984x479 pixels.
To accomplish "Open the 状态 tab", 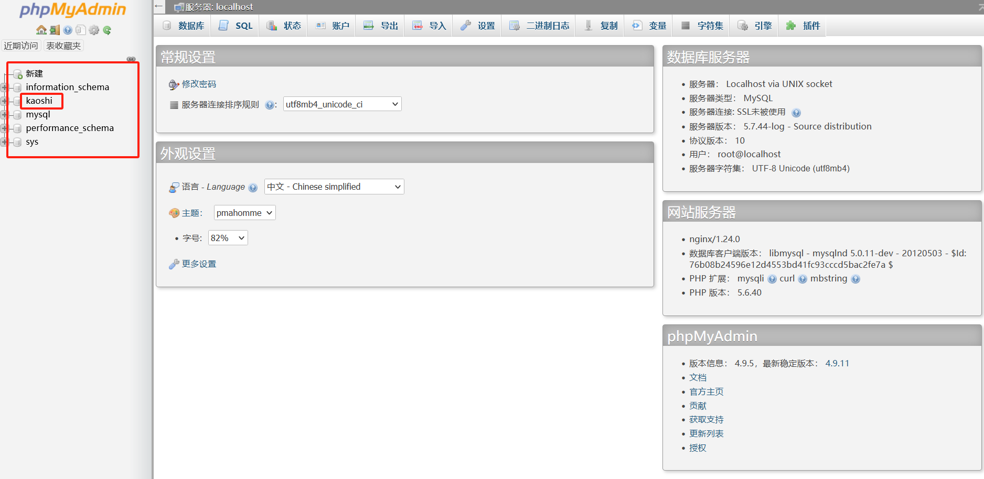I will pyautogui.click(x=284, y=26).
